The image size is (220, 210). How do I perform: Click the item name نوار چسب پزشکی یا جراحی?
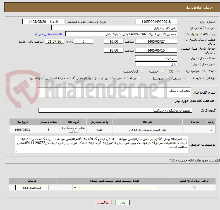pos(147,130)
